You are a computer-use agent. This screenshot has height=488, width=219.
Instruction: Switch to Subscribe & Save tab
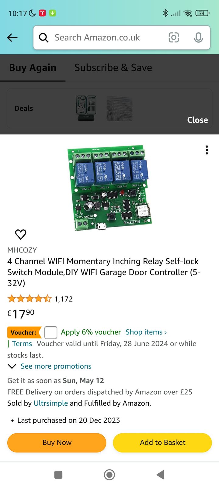point(113,67)
